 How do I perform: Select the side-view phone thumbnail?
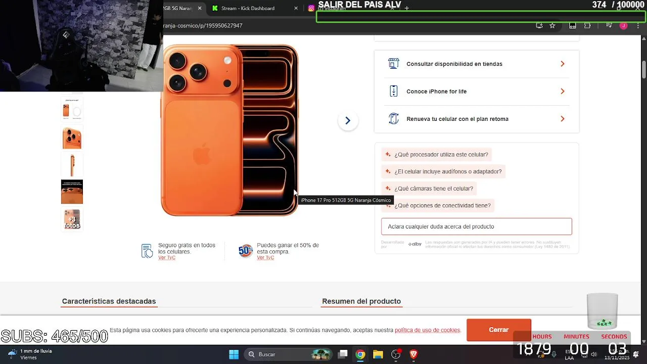pyautogui.click(x=72, y=165)
